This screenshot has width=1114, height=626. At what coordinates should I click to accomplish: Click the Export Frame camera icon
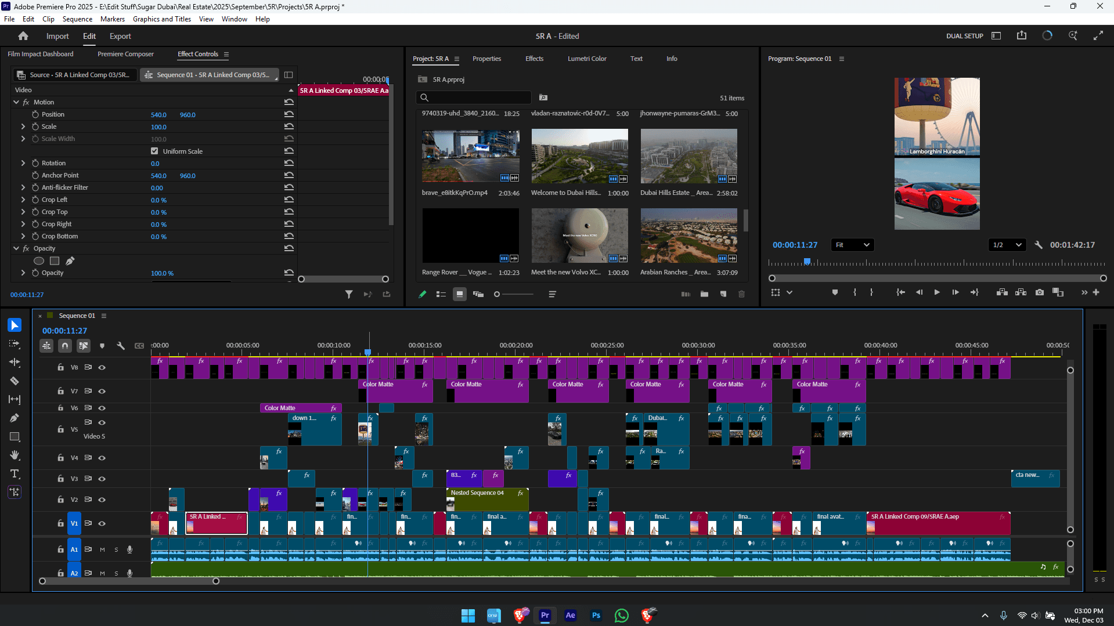click(1039, 292)
